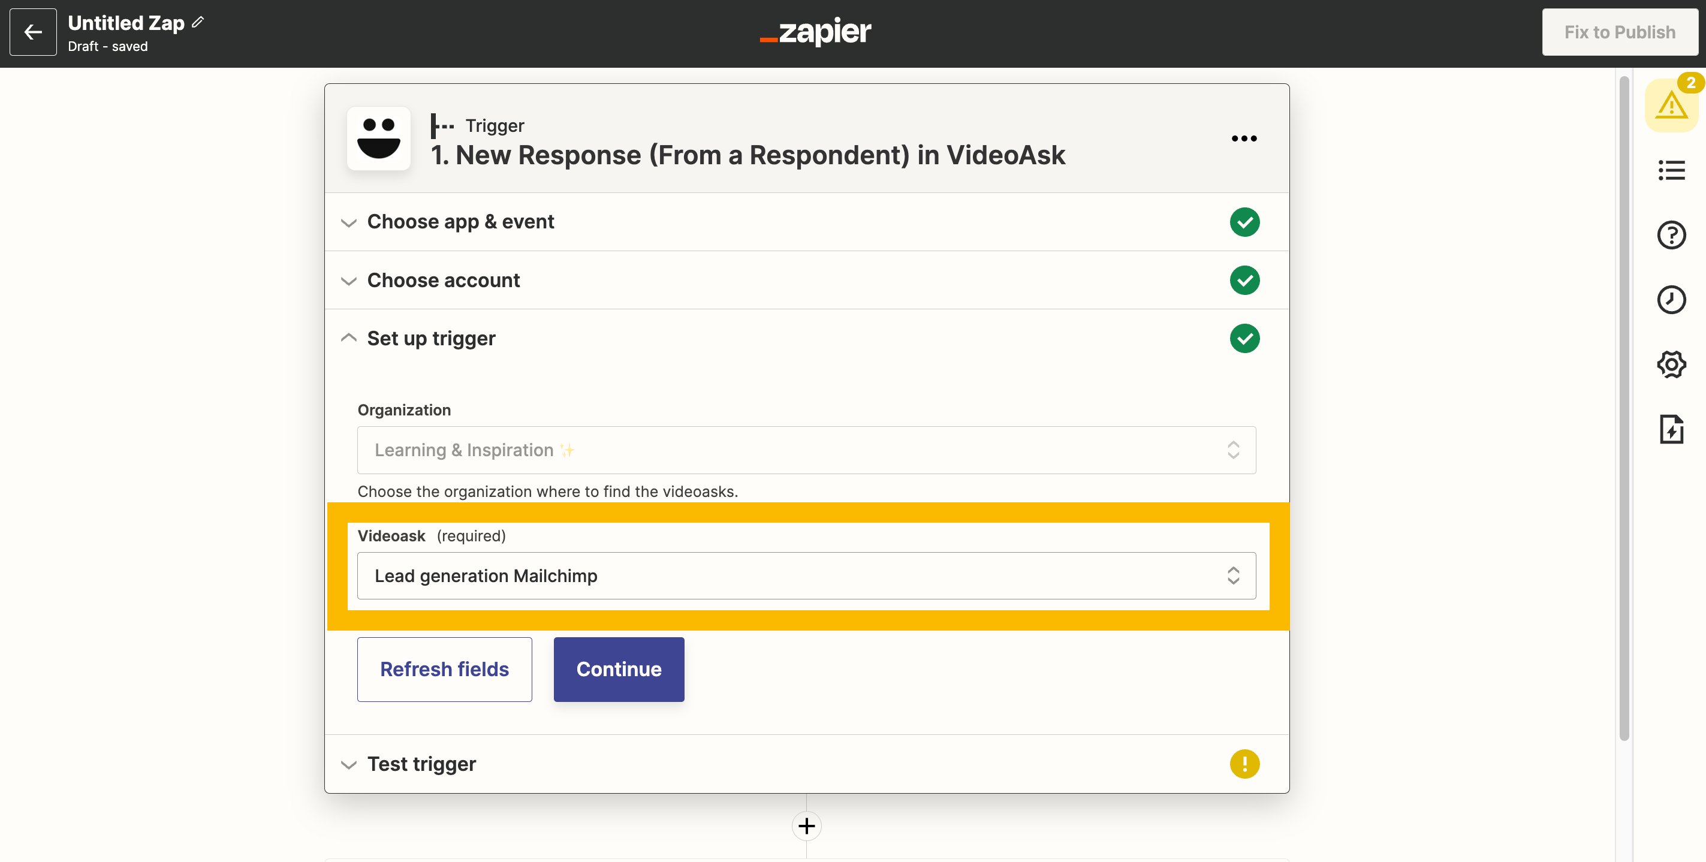Add a step with plus button
This screenshot has height=862, width=1706.
click(807, 826)
